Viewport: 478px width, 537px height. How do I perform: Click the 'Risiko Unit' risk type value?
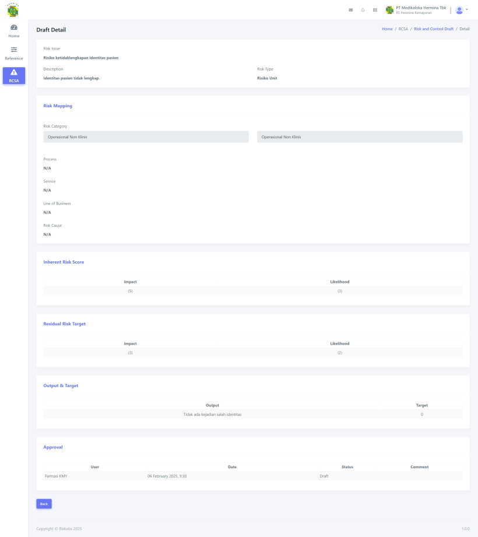pos(267,78)
